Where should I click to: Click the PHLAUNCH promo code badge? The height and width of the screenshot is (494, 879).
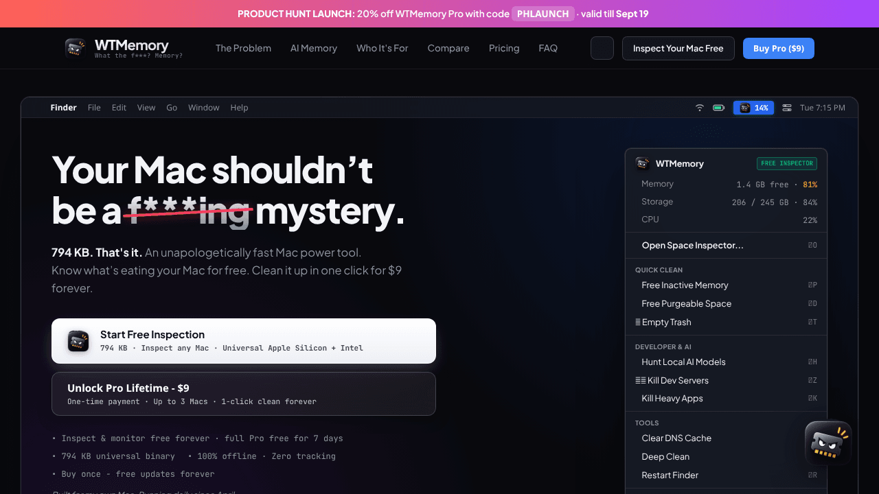[x=543, y=14]
